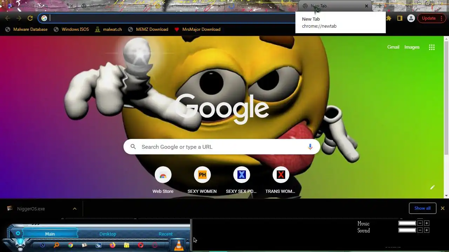The width and height of the screenshot is (449, 252).
Task: Open the book icon in the dock
Action: point(85,245)
